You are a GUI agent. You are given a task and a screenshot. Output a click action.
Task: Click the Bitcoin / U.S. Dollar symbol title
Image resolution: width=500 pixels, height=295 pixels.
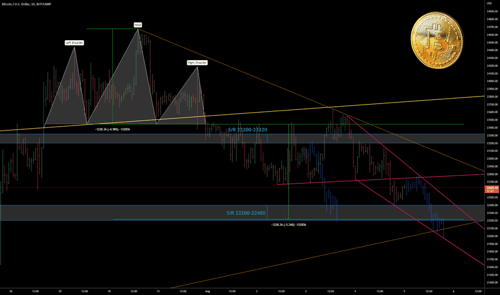[x=26, y=4]
